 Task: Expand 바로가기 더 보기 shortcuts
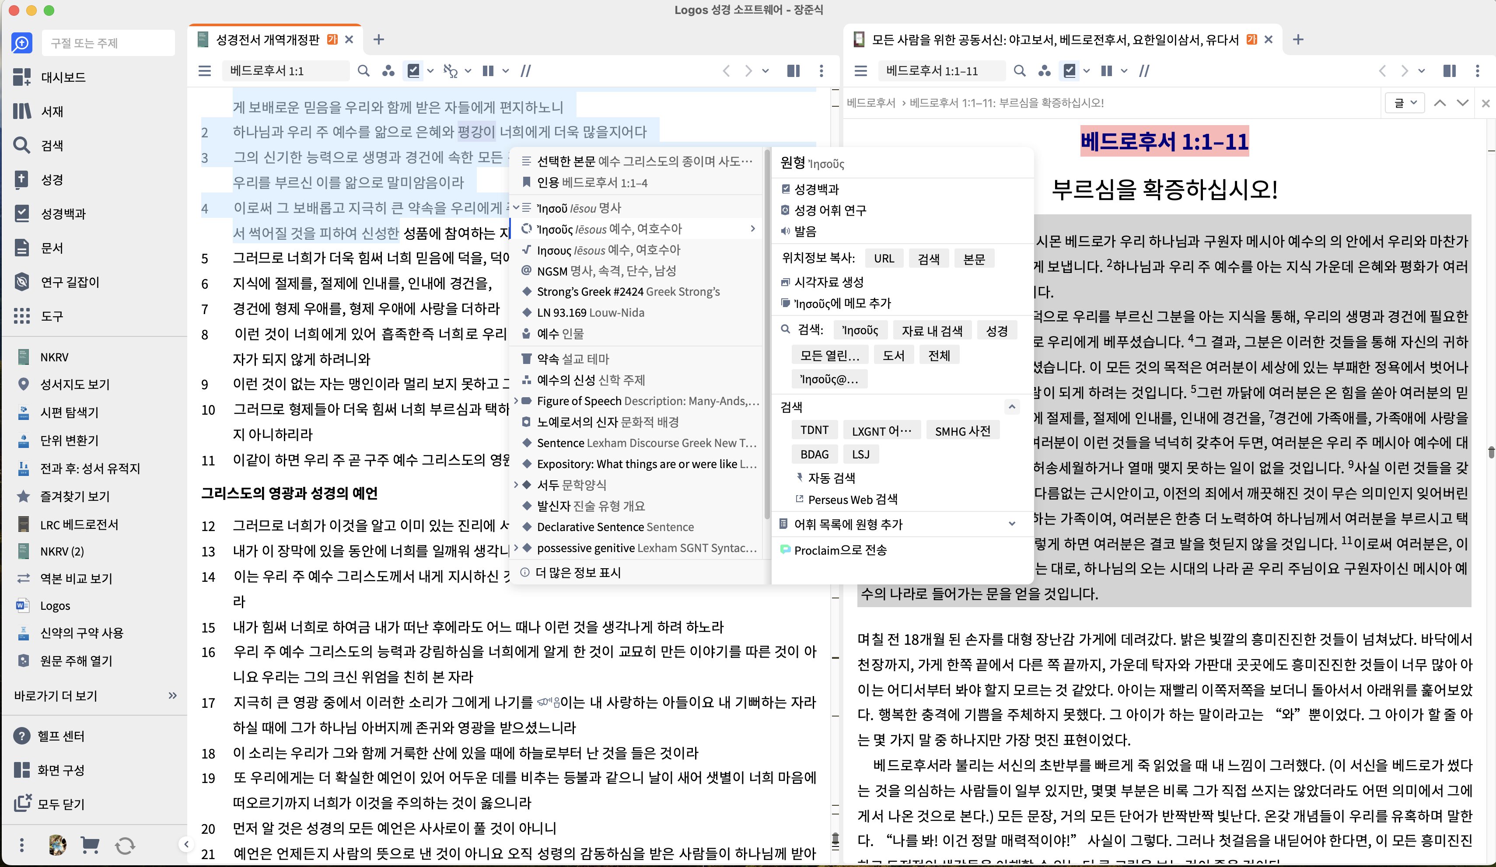(172, 696)
